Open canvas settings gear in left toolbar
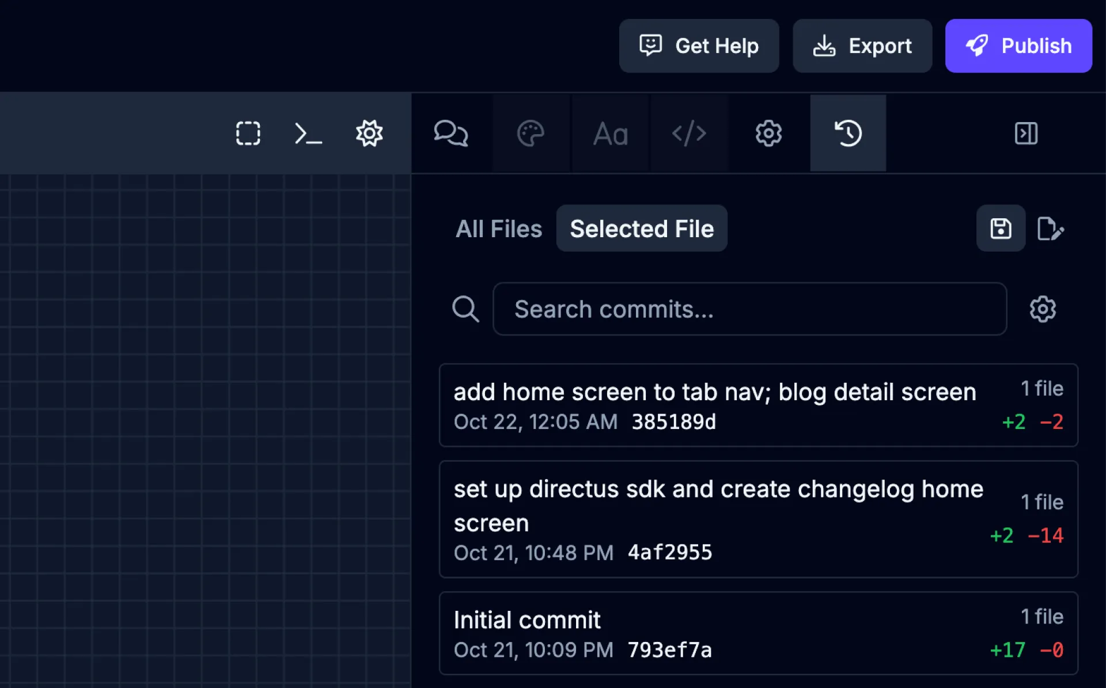The width and height of the screenshot is (1106, 688). click(x=369, y=134)
